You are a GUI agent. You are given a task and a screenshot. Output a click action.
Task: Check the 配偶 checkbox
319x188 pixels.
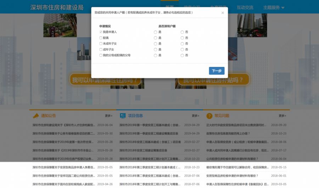tap(101, 38)
